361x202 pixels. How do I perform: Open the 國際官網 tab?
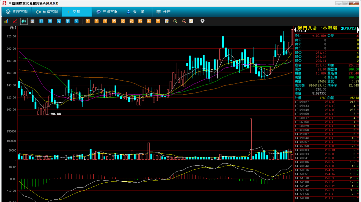coord(17,12)
